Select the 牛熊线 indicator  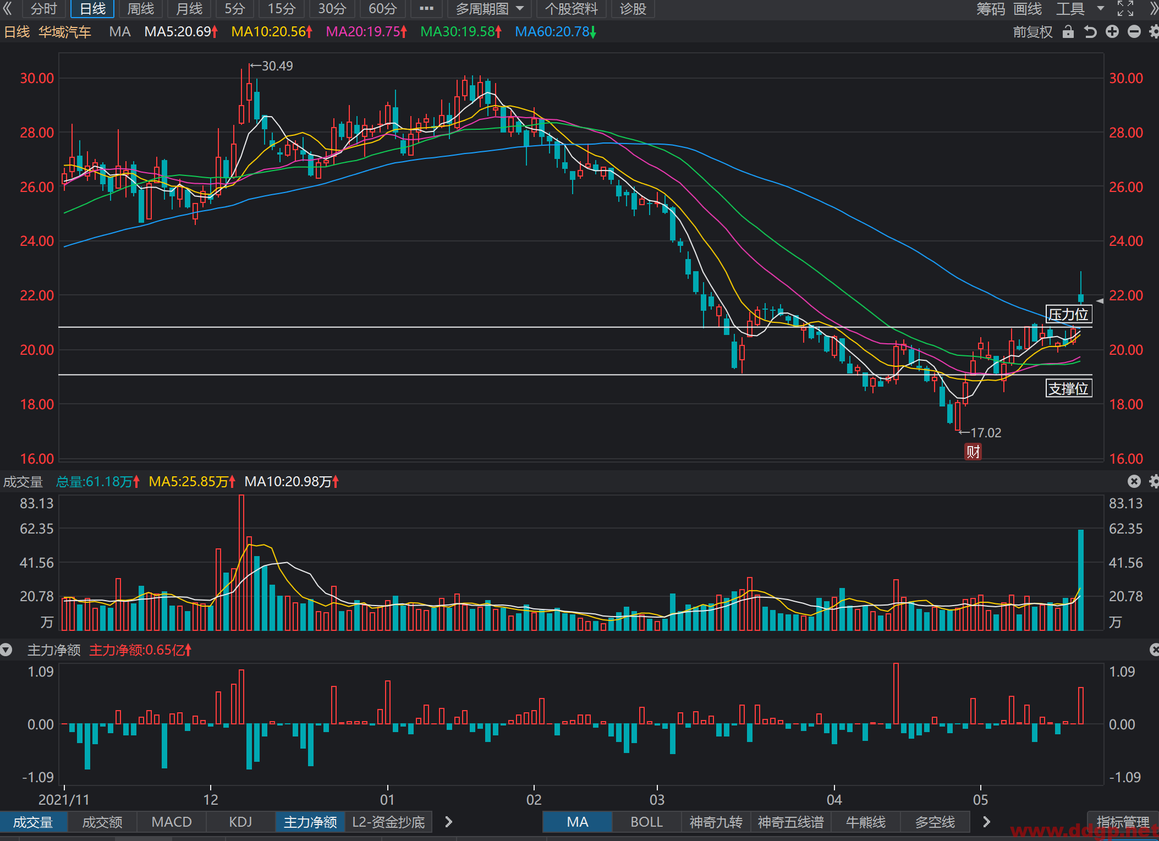click(865, 822)
